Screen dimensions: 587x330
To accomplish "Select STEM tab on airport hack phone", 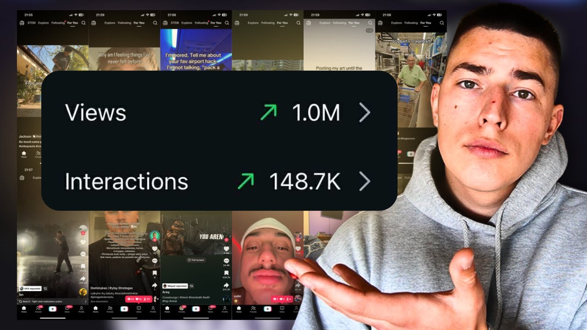I will [175, 22].
